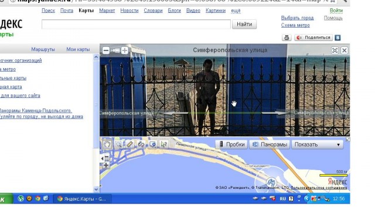The height and width of the screenshot is (220, 375).
Task: Toggle the Пробки traffic layer
Action: click(231, 144)
